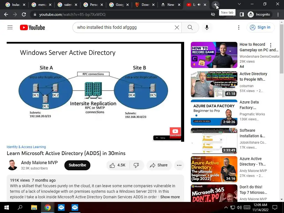Reload the page
The height and width of the screenshot is (213, 284).
pos(24,14)
